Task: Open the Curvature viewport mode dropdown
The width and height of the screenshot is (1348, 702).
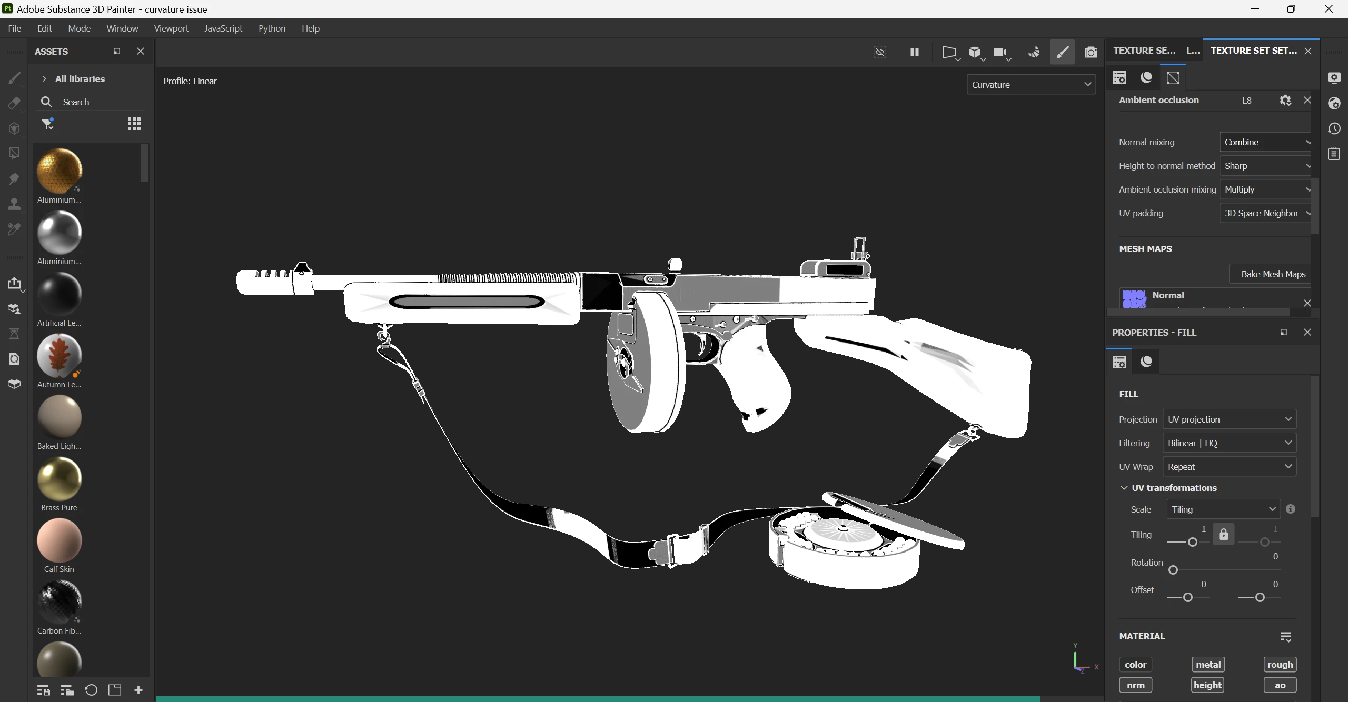Action: click(x=1031, y=85)
